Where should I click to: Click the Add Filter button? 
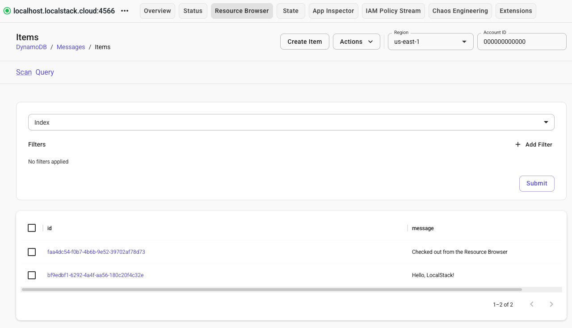click(x=534, y=144)
